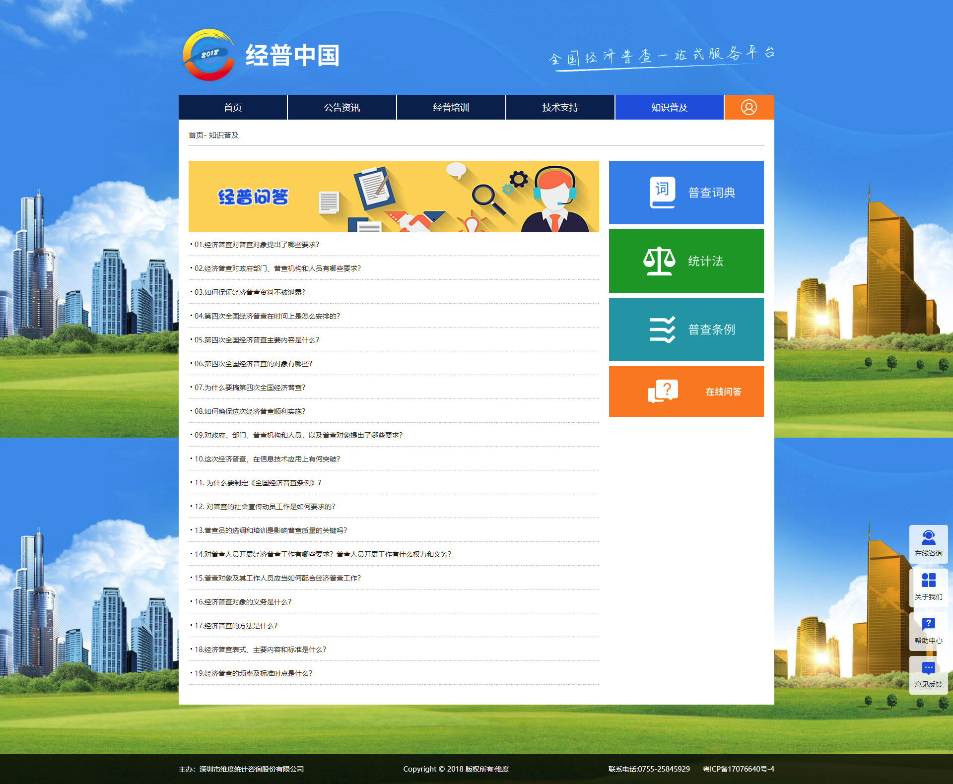
Task: Click the 意见反馈 chat bubble icon
Action: click(x=928, y=668)
